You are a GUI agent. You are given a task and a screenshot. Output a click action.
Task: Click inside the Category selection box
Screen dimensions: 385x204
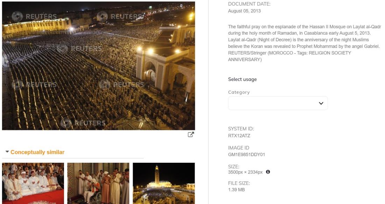click(278, 103)
